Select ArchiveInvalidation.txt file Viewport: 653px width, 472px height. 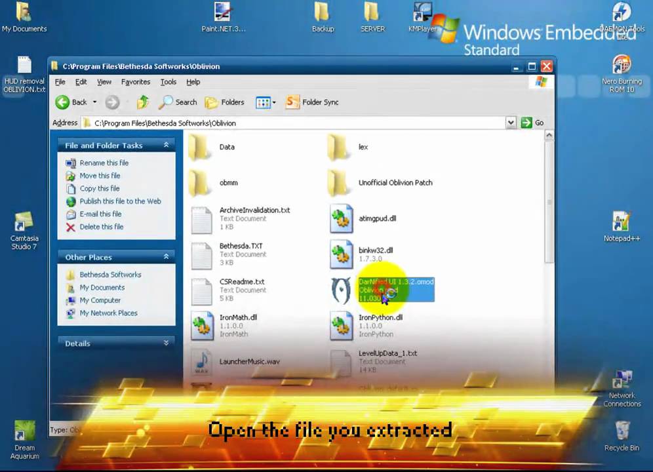(241, 219)
